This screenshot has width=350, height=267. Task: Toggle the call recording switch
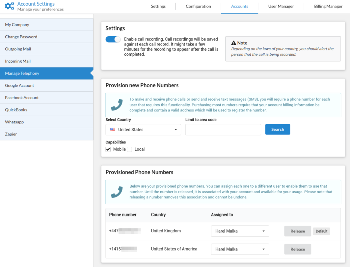pyautogui.click(x=113, y=39)
